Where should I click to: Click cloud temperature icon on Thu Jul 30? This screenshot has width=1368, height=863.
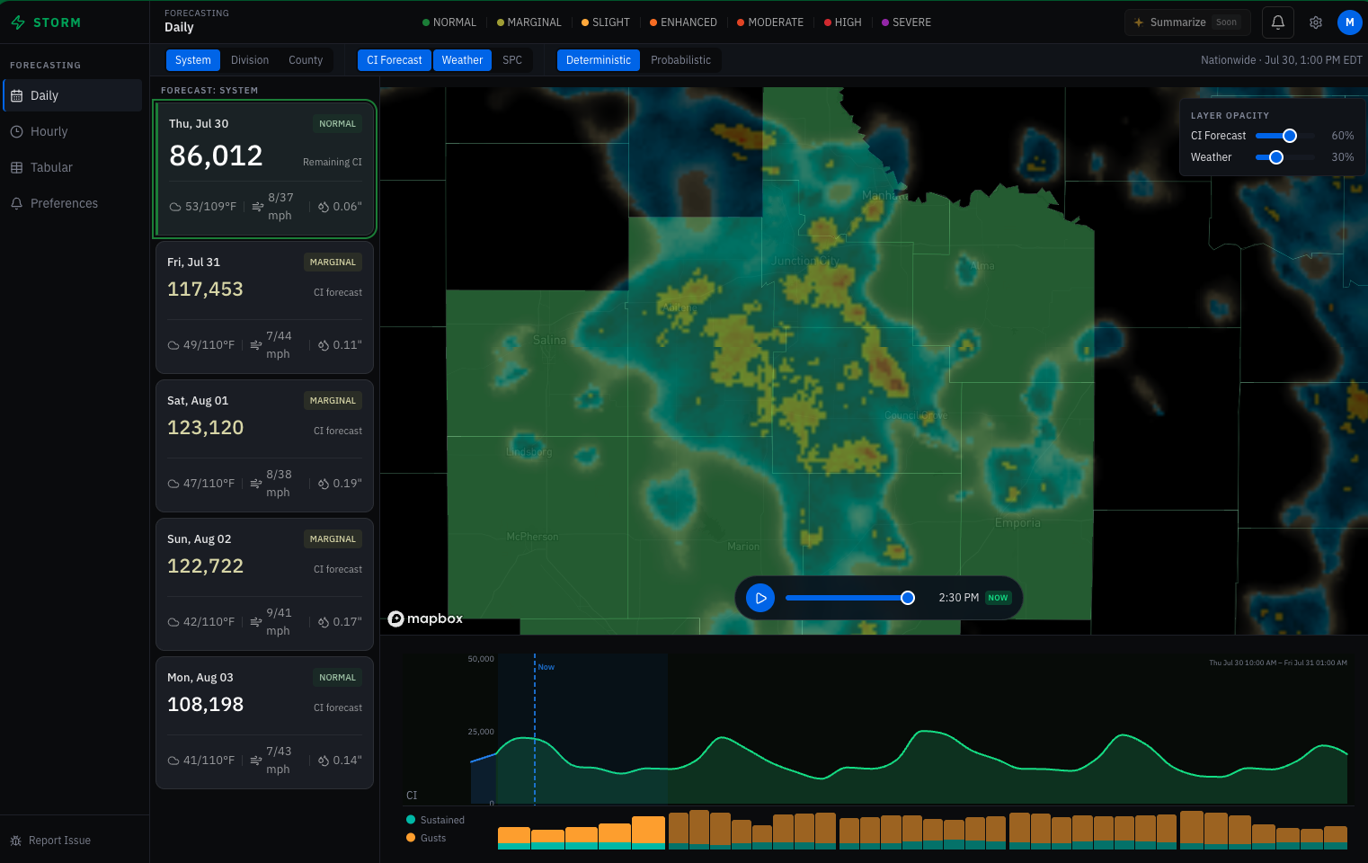175,207
